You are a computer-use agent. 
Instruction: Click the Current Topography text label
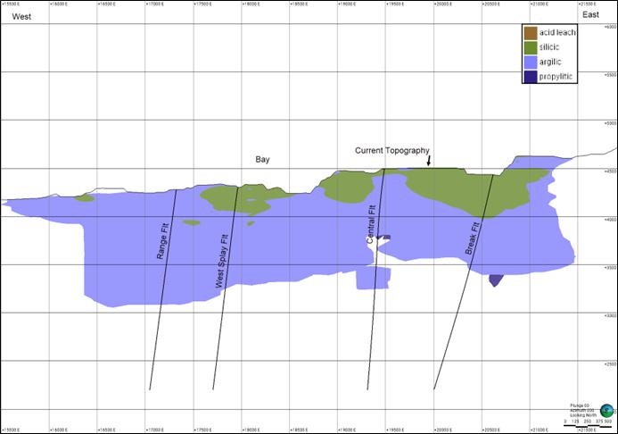pyautogui.click(x=392, y=150)
